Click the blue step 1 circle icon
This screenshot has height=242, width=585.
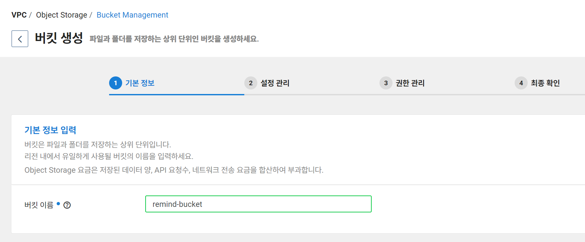pos(116,83)
